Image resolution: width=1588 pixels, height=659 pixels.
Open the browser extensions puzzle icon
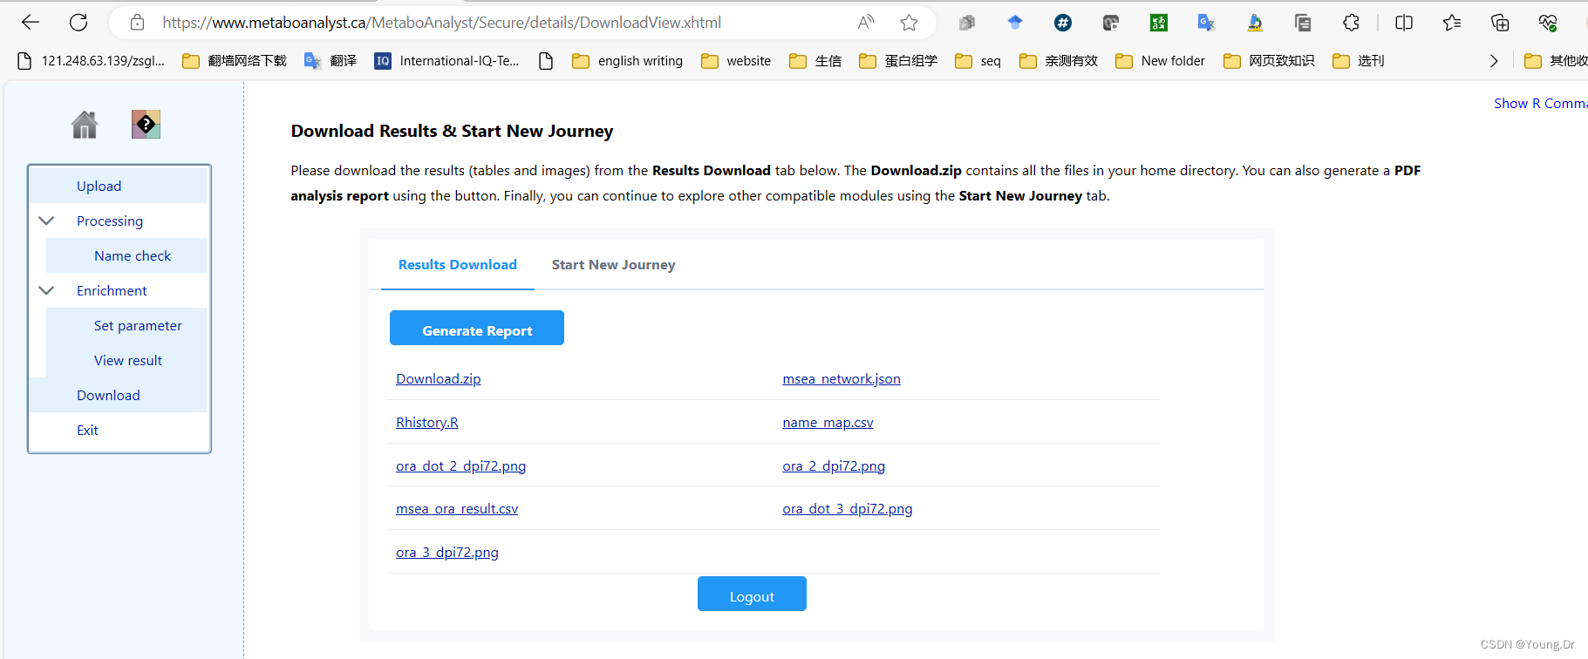1351,23
